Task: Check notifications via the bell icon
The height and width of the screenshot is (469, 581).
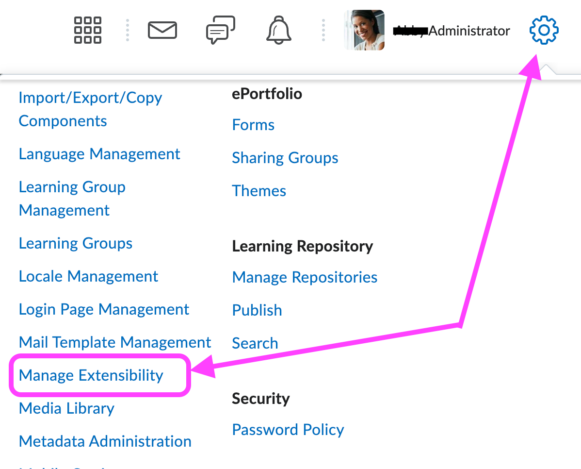Action: (x=278, y=30)
